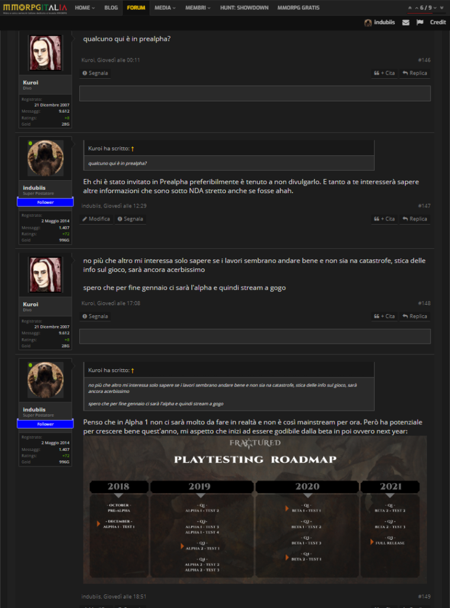Click Kuroi's signature box under post #146
This screenshot has height=608, width=450.
255,94
